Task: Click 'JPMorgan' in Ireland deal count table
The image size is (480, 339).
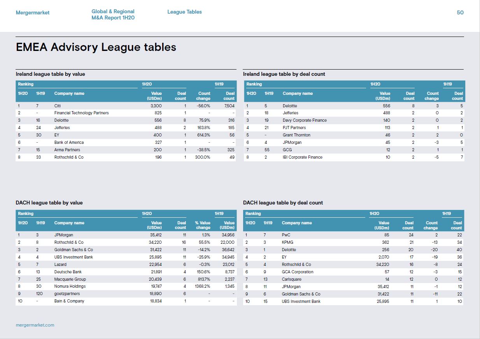Action: point(292,142)
